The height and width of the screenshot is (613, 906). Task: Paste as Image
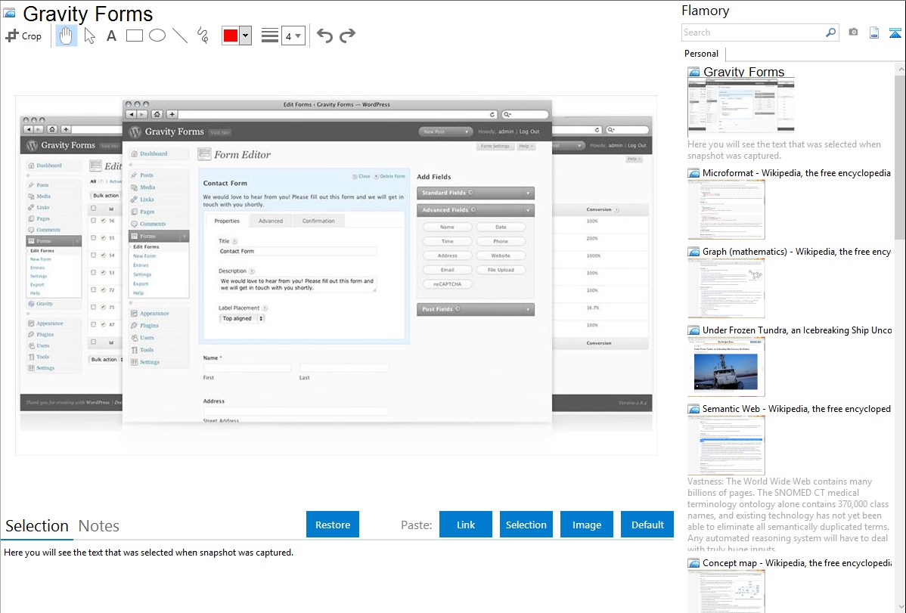(586, 525)
